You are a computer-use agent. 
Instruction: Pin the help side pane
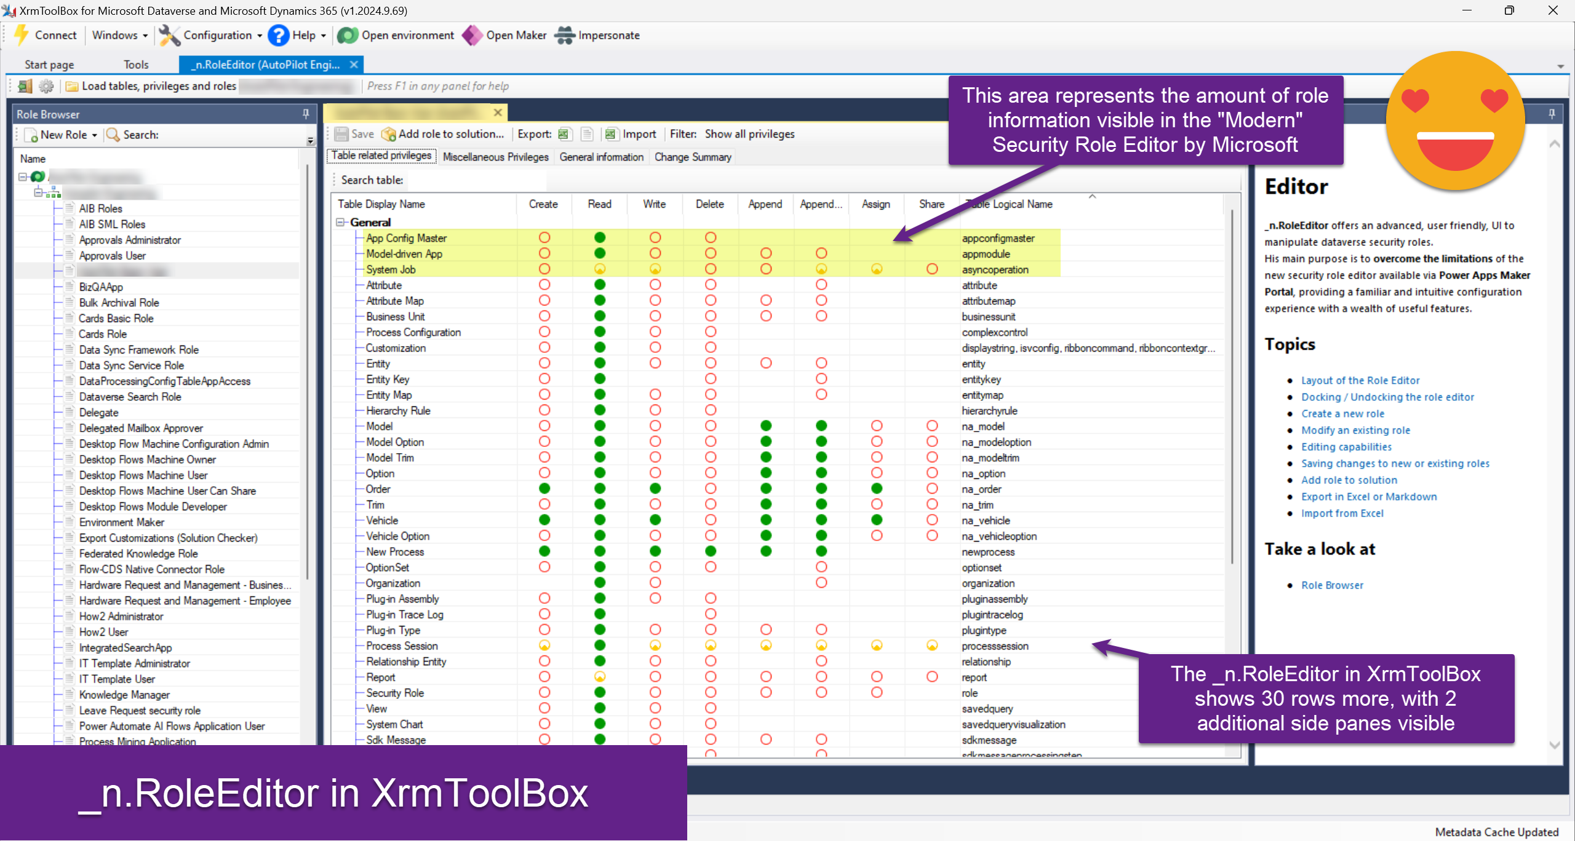(1552, 114)
